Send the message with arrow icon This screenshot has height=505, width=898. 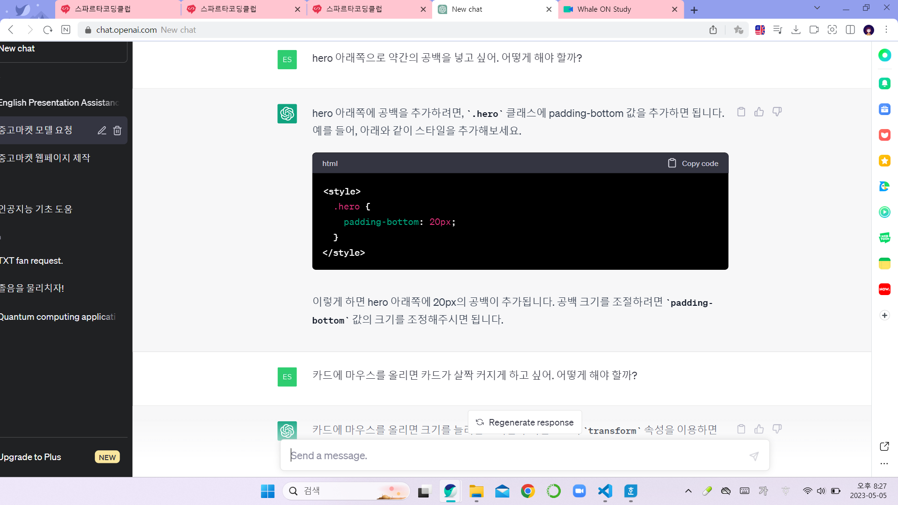tap(754, 456)
